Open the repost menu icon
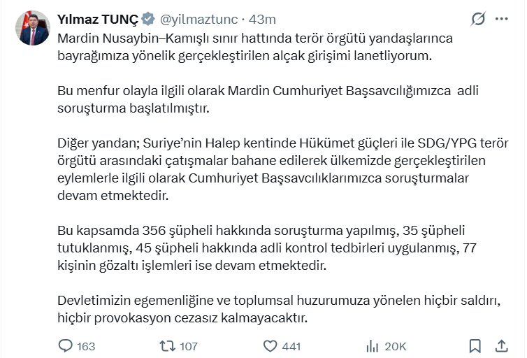This screenshot has width=527, height=358. coord(168,345)
